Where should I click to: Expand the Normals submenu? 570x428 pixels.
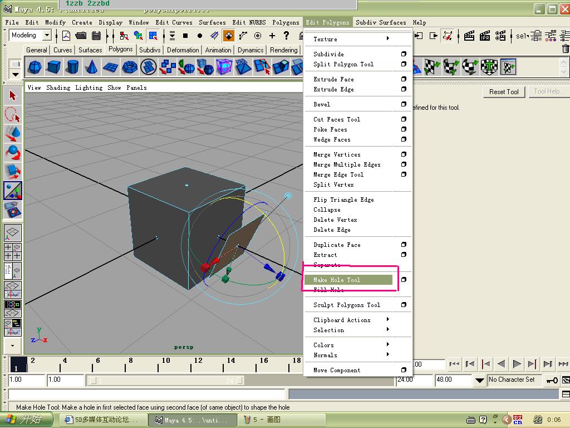[388, 354]
